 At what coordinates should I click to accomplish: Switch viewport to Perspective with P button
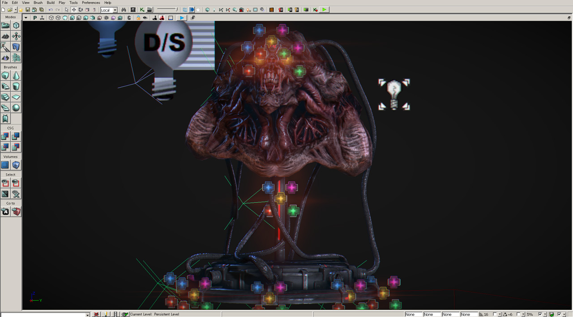click(x=35, y=18)
